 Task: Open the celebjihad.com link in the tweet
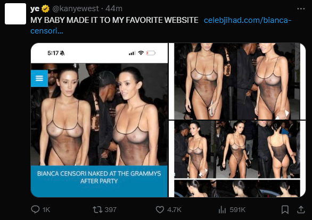(x=161, y=26)
